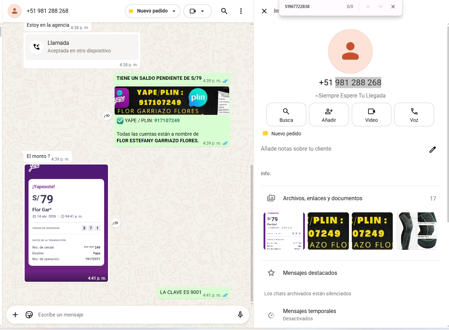Forward the YAPE/PLIN payment message

click(107, 116)
